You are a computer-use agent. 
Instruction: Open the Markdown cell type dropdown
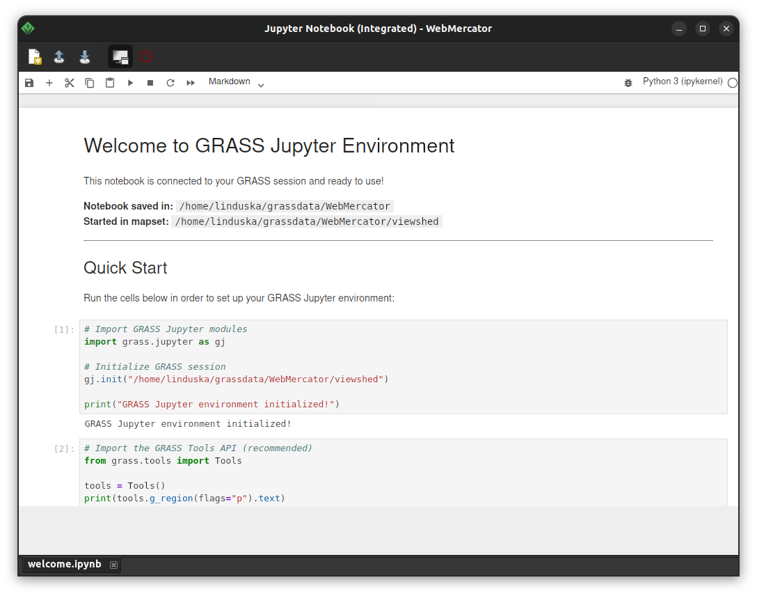point(236,82)
